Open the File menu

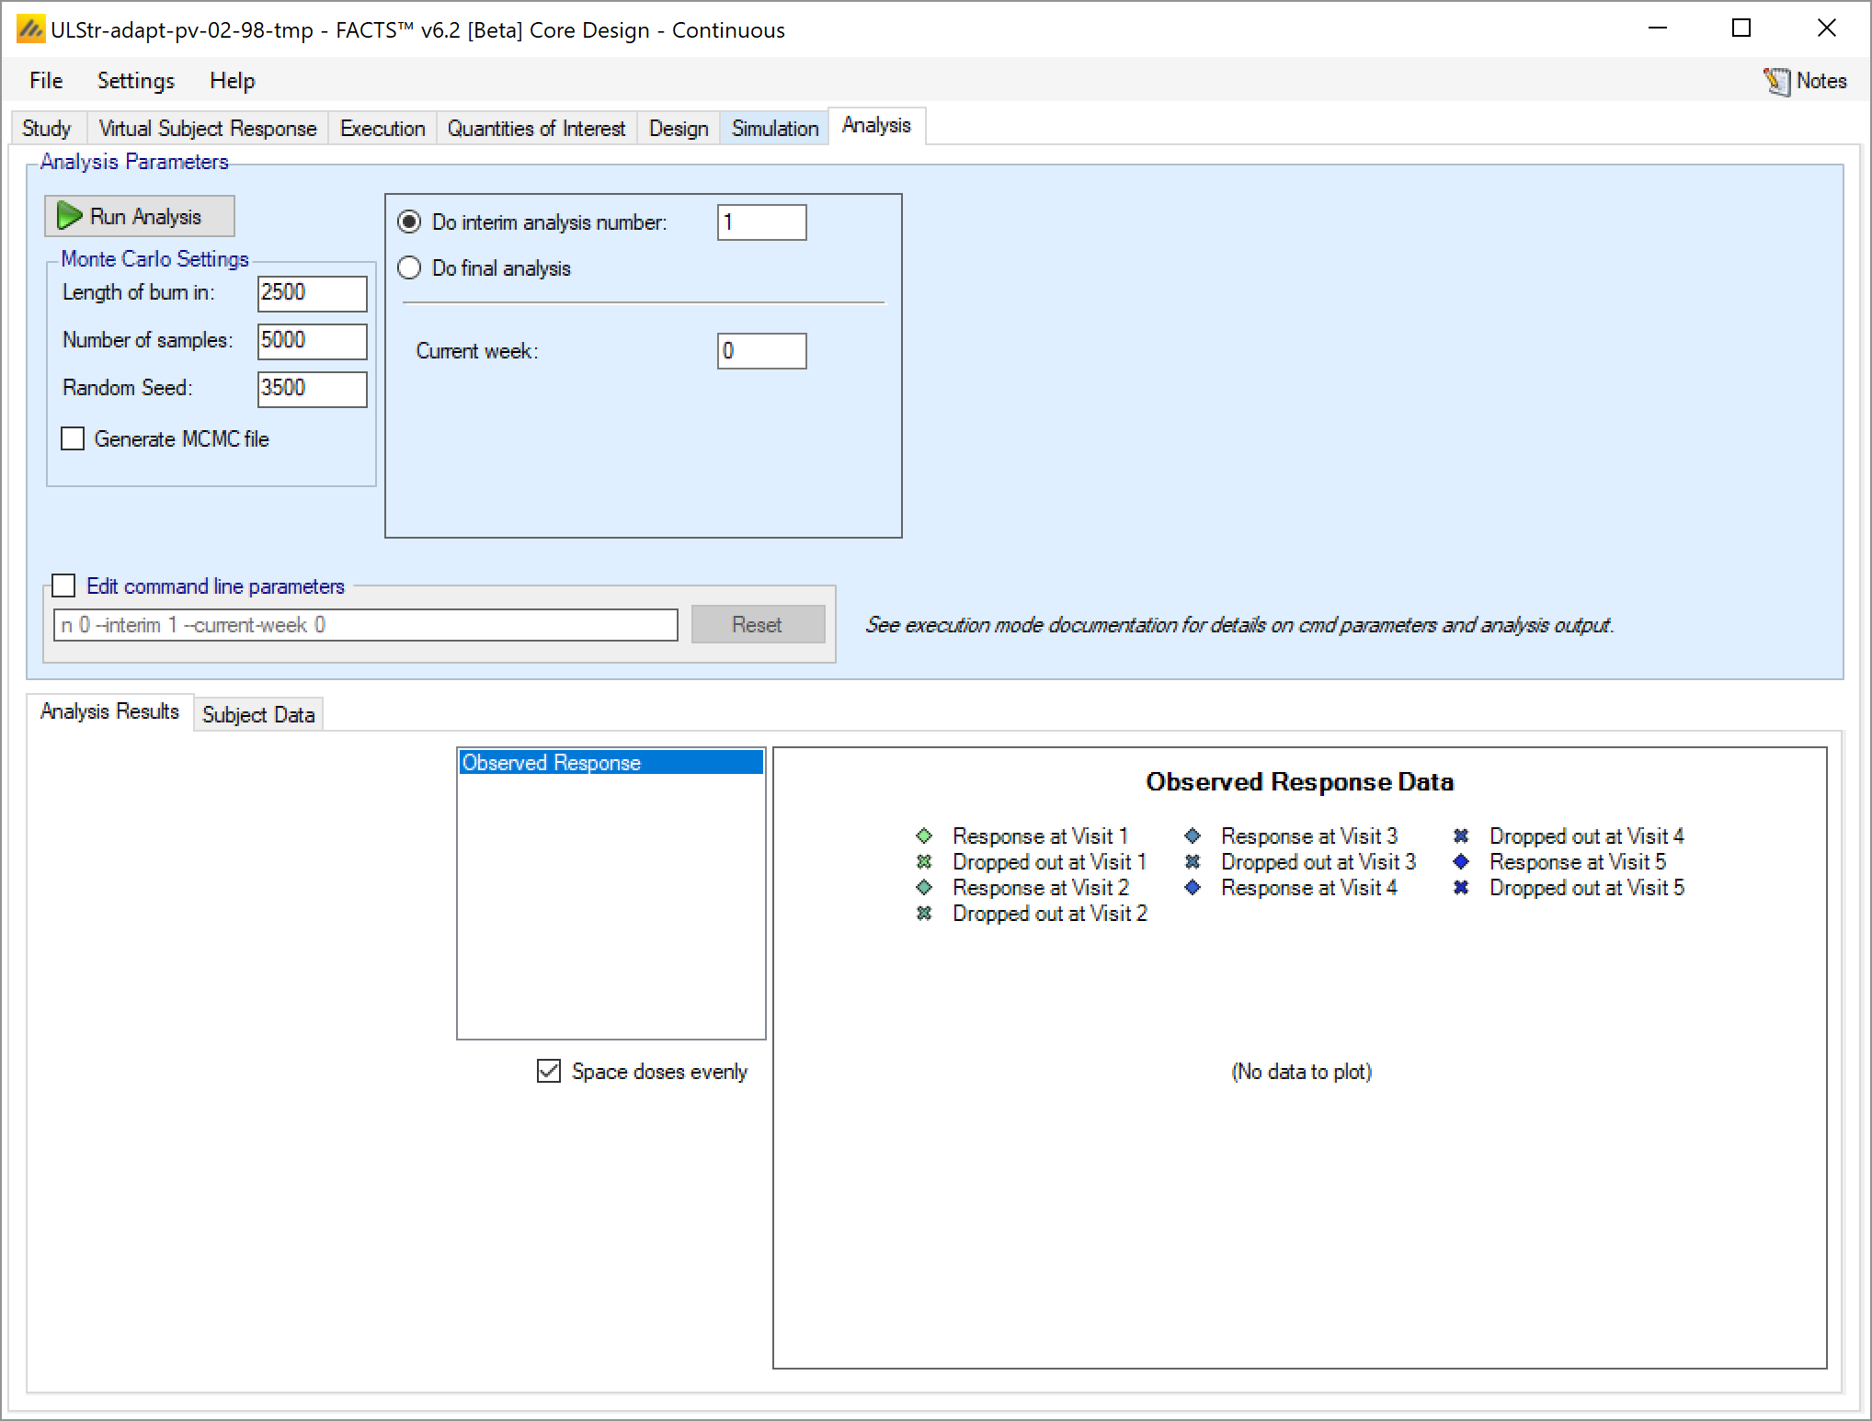[x=46, y=81]
